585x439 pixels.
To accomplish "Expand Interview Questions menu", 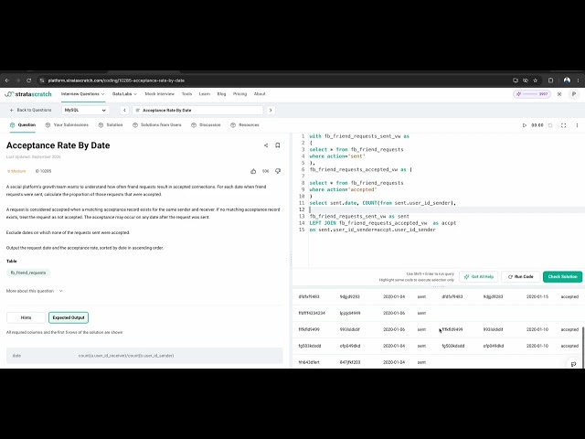I will (x=83, y=94).
